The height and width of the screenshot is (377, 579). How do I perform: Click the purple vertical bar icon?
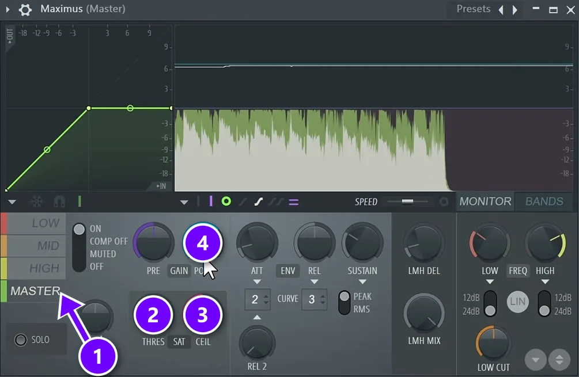tap(211, 201)
